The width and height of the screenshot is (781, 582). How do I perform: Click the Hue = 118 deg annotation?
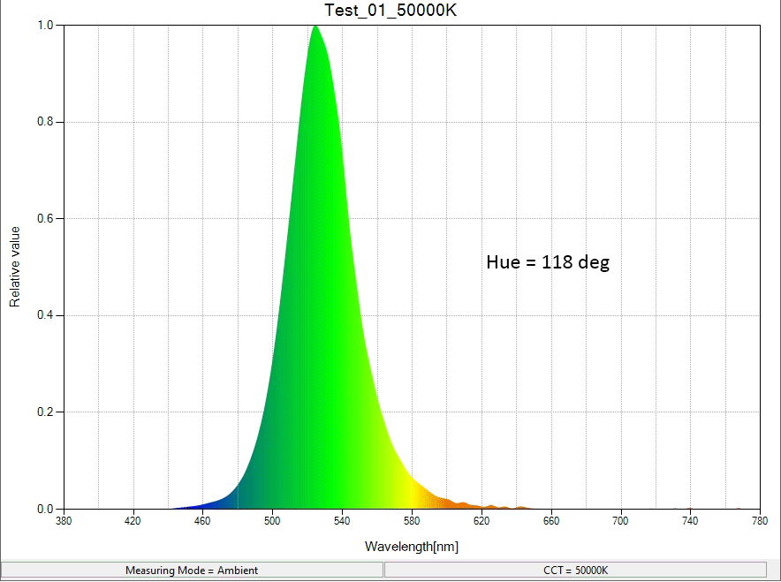pos(548,262)
